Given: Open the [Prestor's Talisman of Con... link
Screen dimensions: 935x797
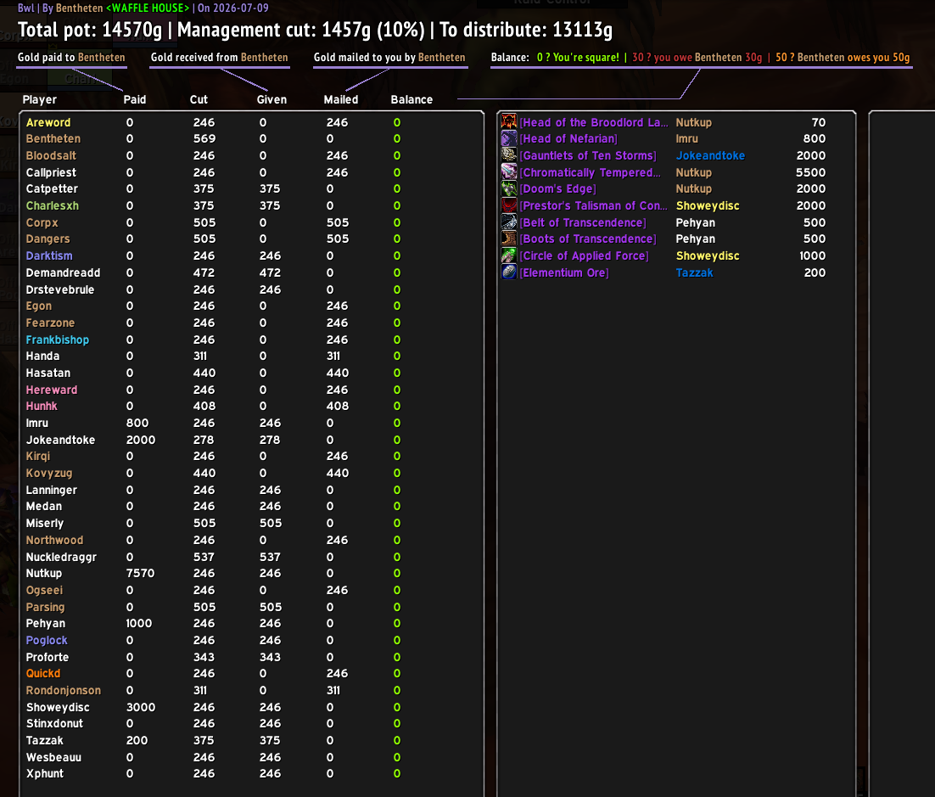Looking at the screenshot, I should tap(593, 205).
